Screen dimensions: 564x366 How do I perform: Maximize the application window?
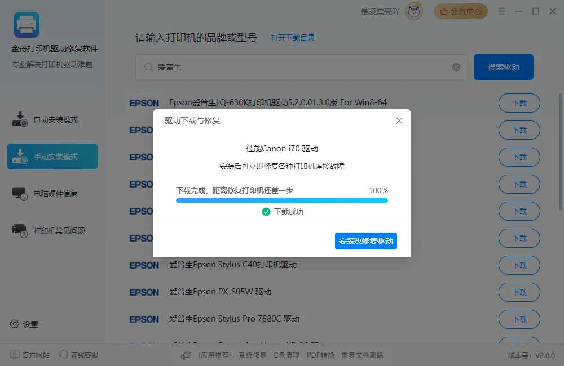pos(536,11)
